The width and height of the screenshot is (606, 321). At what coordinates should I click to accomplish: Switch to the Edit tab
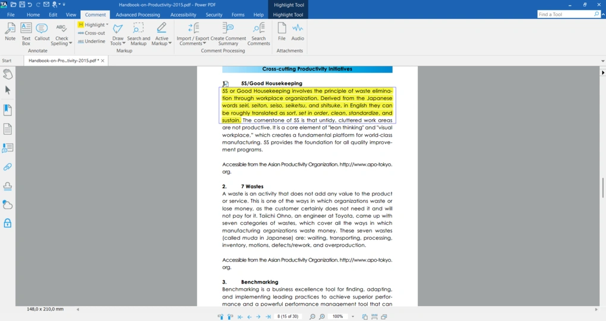[x=53, y=15]
